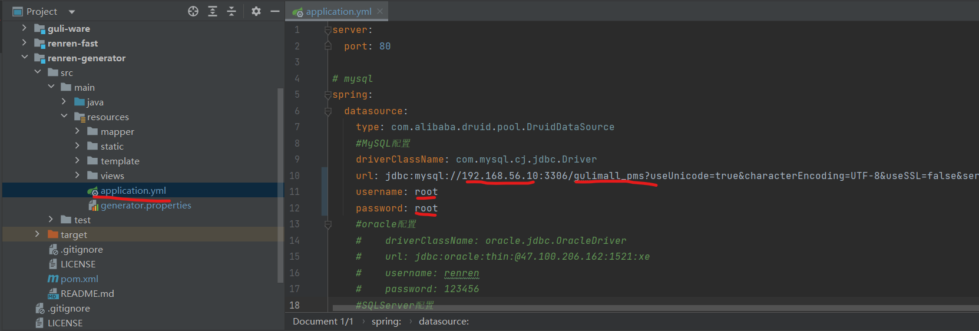Collapse the renren-generator module
Image resolution: width=979 pixels, height=331 pixels.
pos(24,57)
